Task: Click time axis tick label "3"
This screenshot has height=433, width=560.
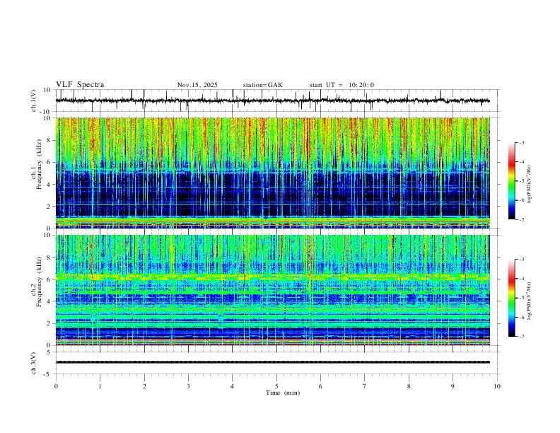Action: pos(188,386)
